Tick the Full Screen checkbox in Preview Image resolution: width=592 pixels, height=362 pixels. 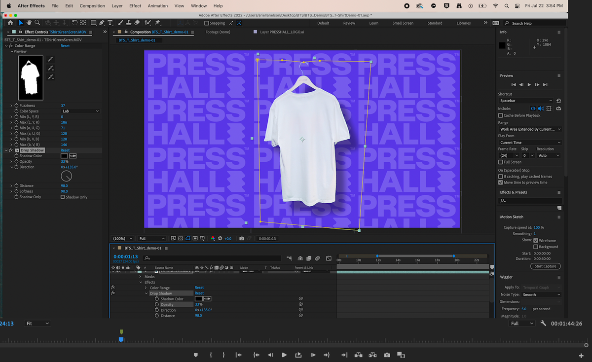501,162
